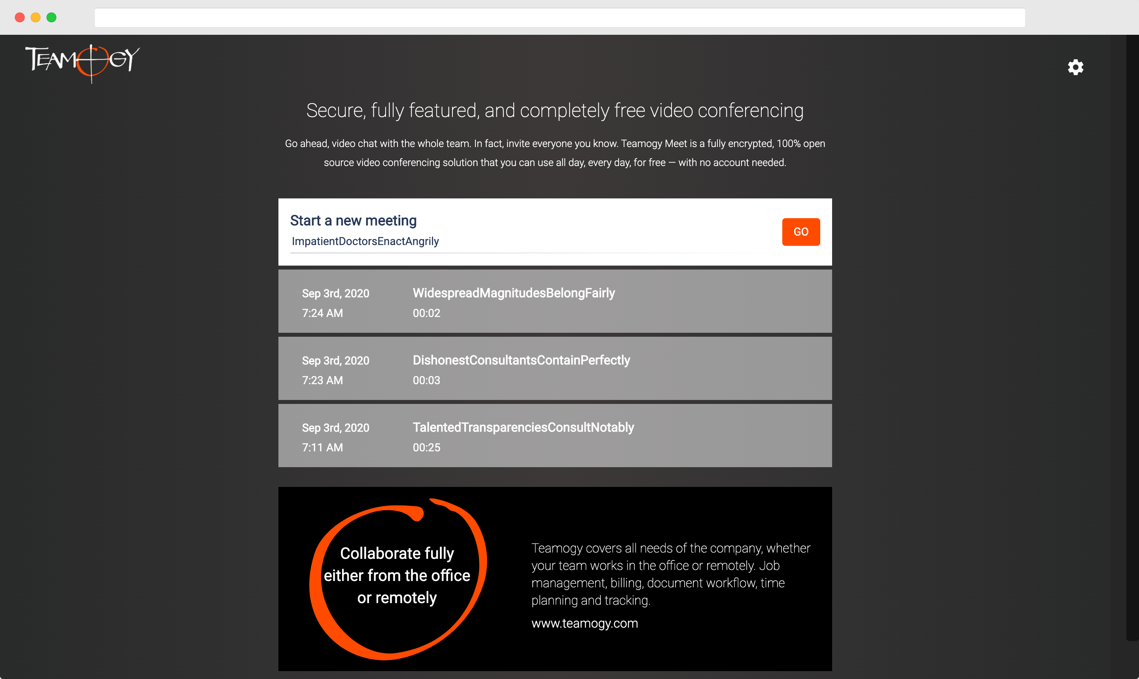
Task: Open the www.teamogy.com link
Action: 585,623
